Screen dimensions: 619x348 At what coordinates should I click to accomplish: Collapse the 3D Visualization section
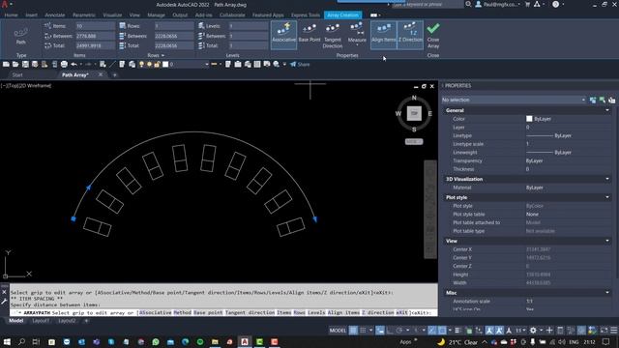[x=607, y=179]
